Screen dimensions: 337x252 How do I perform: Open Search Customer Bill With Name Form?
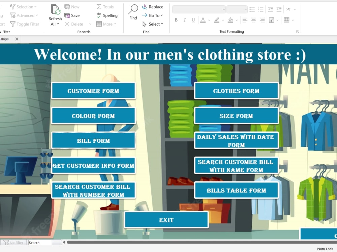pyautogui.click(x=236, y=165)
